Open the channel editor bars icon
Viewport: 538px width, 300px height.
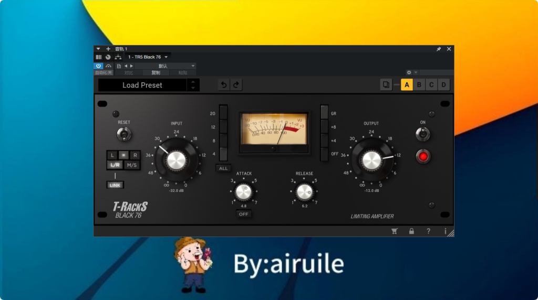click(x=99, y=57)
